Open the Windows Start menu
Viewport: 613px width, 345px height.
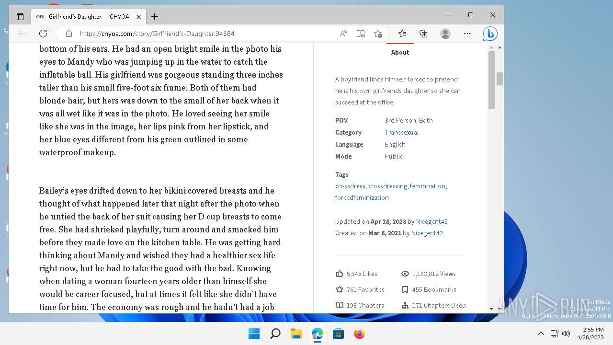pos(254,333)
